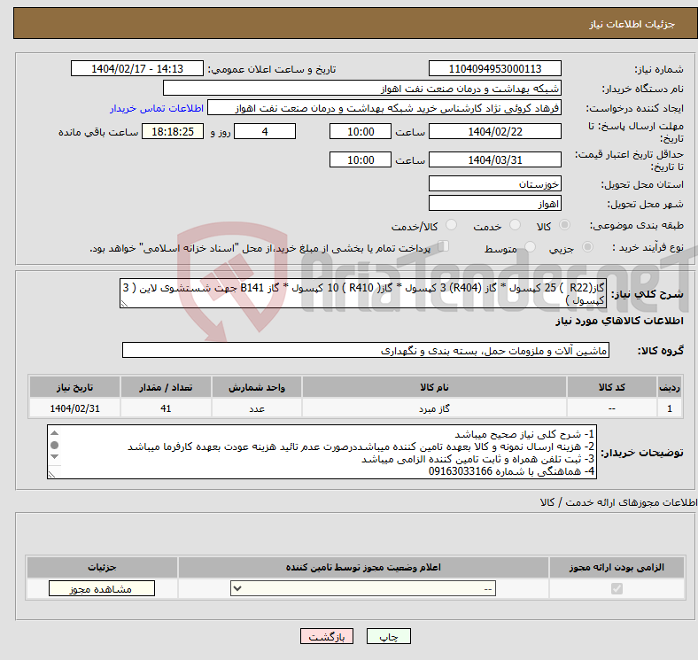Click the price validity time field
698x660 pixels.
361,159
